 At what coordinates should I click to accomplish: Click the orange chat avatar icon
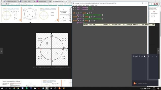pos(135,83)
